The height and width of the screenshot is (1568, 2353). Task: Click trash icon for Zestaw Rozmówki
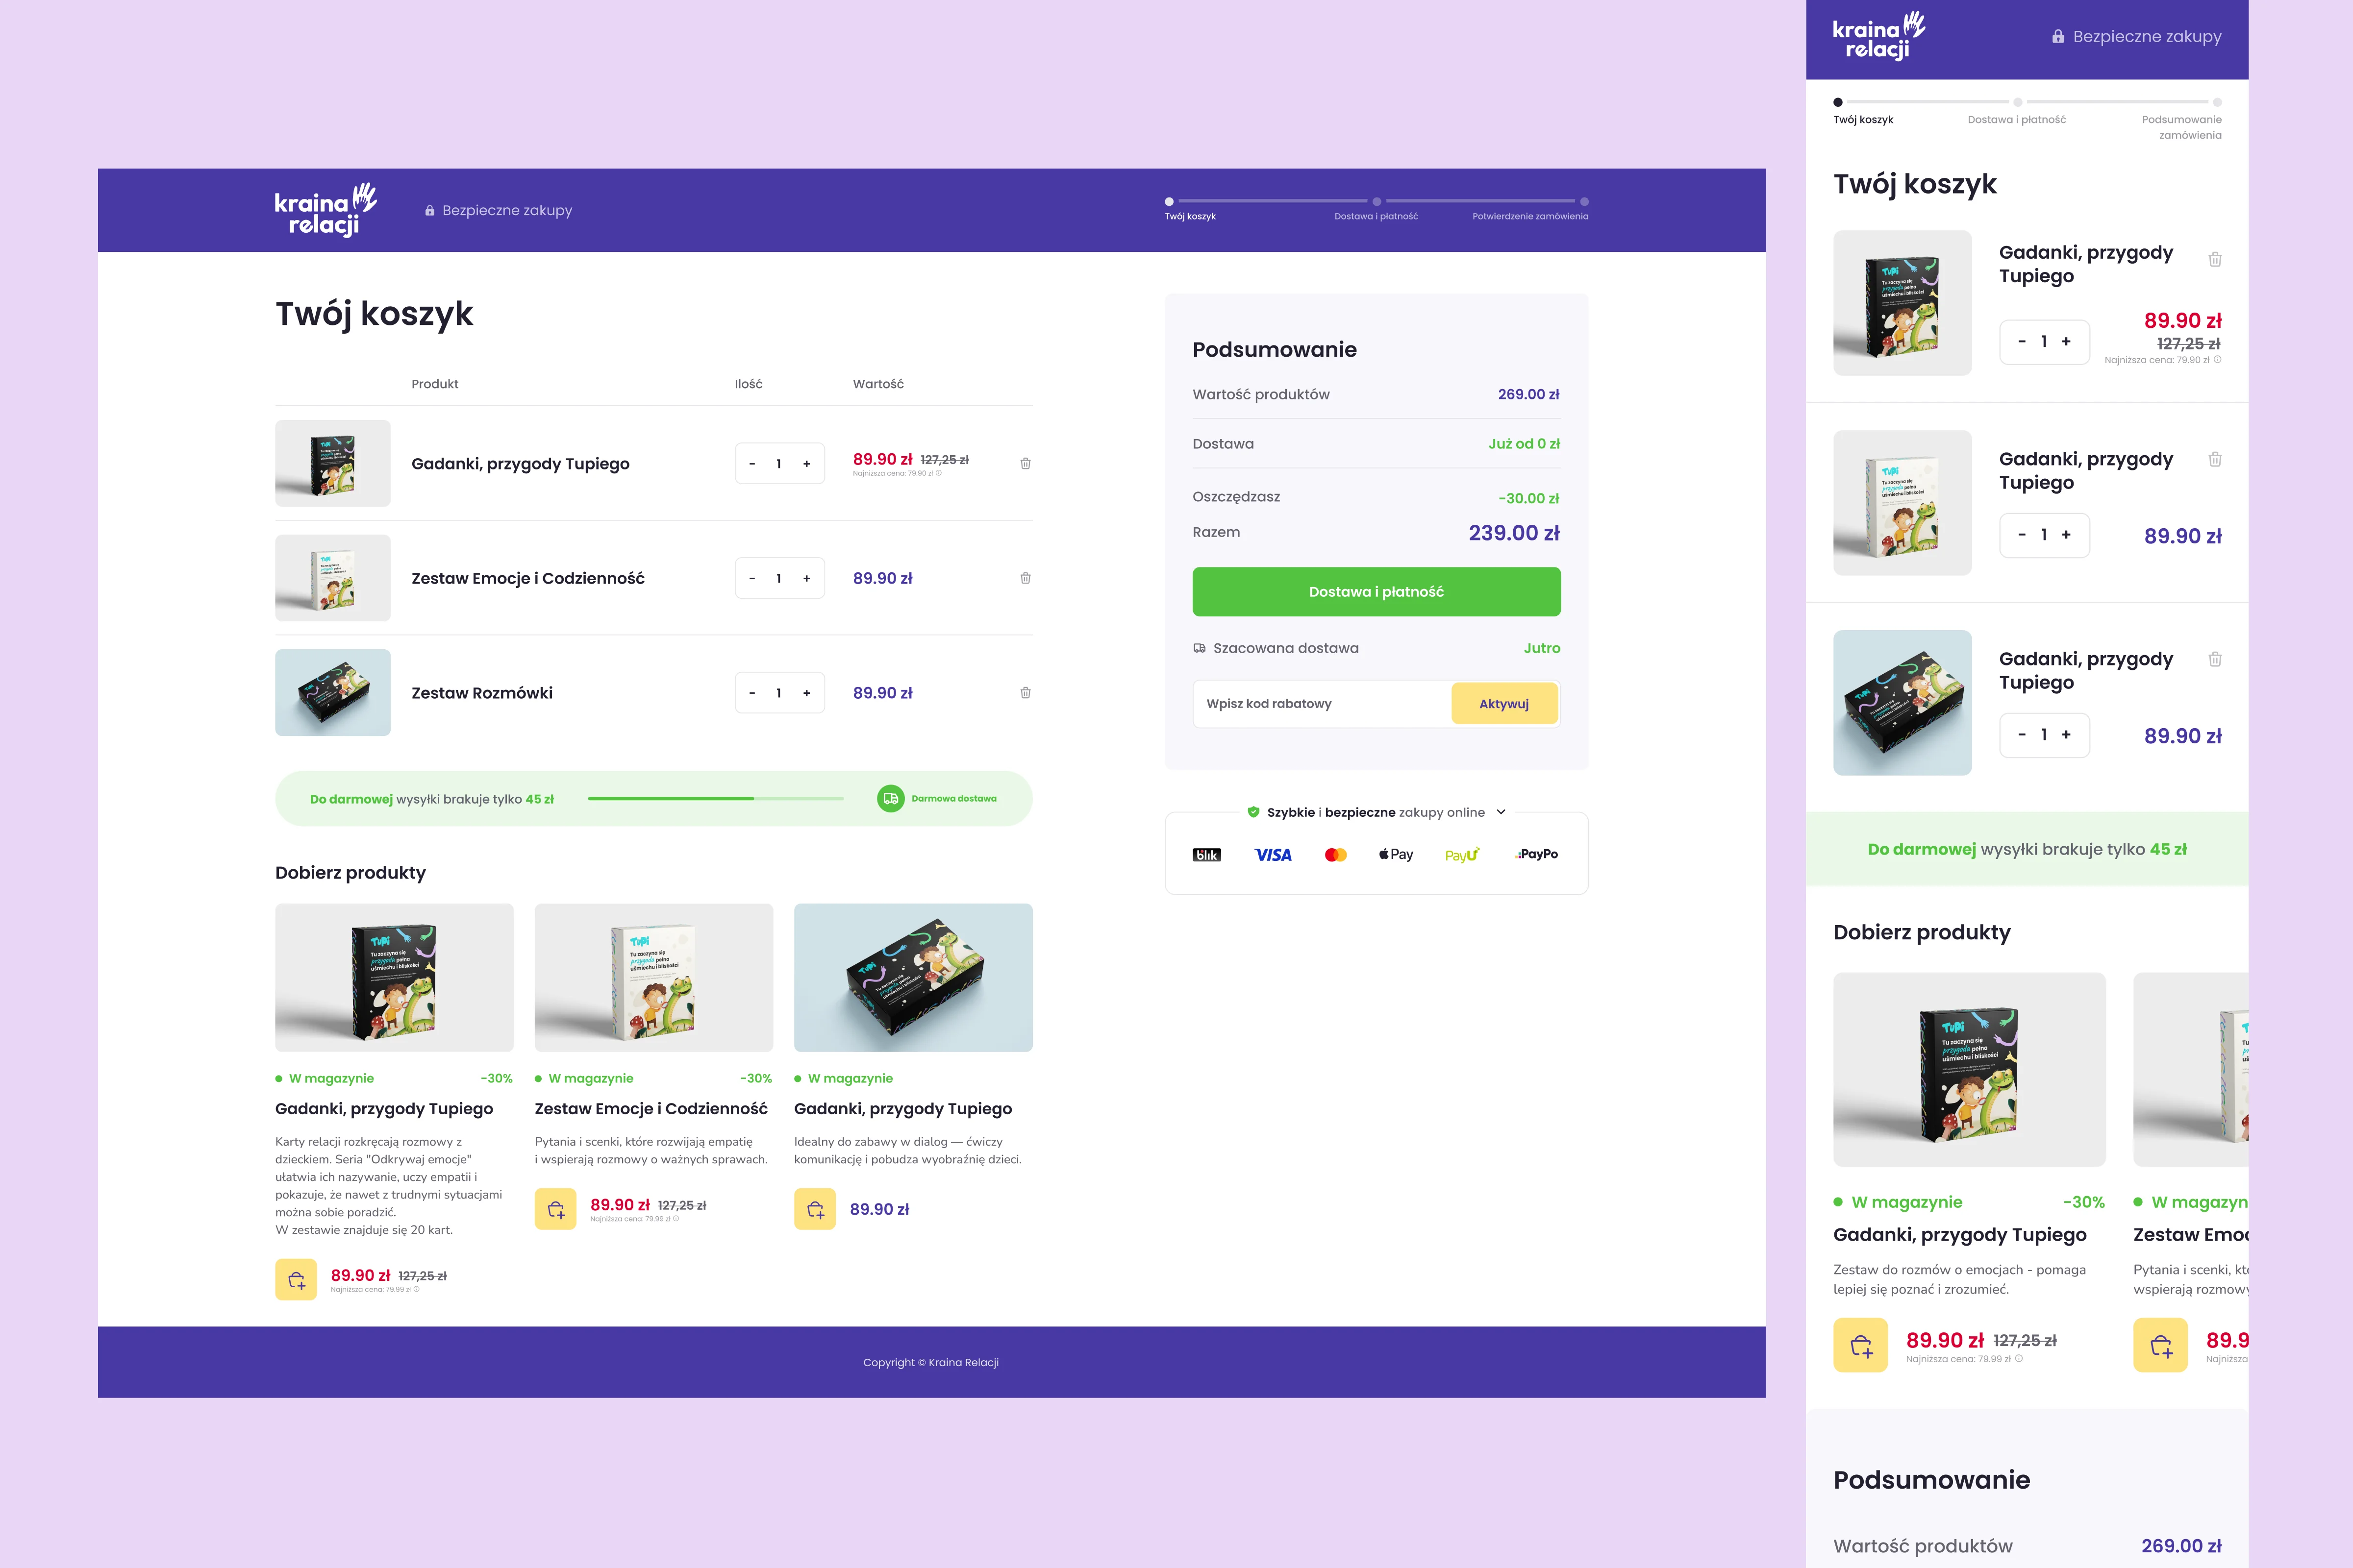1026,693
